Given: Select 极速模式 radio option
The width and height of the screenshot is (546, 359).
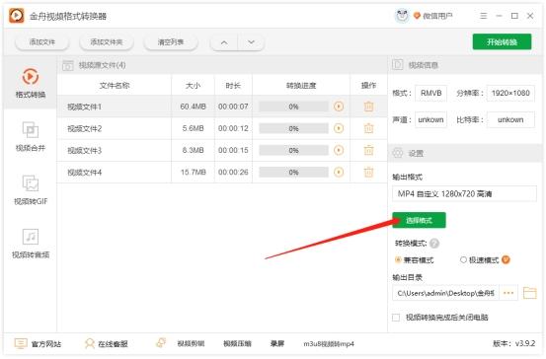Looking at the screenshot, I should click(480, 259).
